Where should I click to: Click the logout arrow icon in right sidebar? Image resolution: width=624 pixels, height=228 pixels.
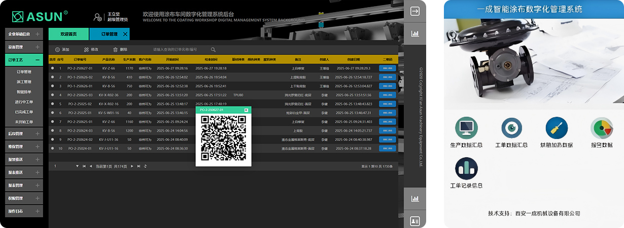[415, 11]
